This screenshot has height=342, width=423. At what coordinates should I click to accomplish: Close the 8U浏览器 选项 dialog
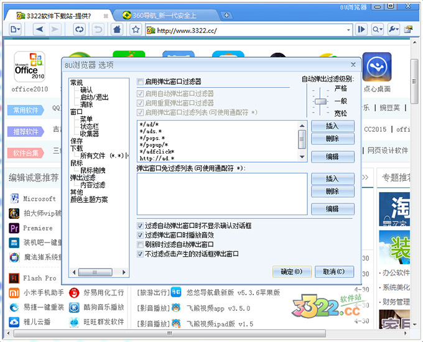[353, 65]
